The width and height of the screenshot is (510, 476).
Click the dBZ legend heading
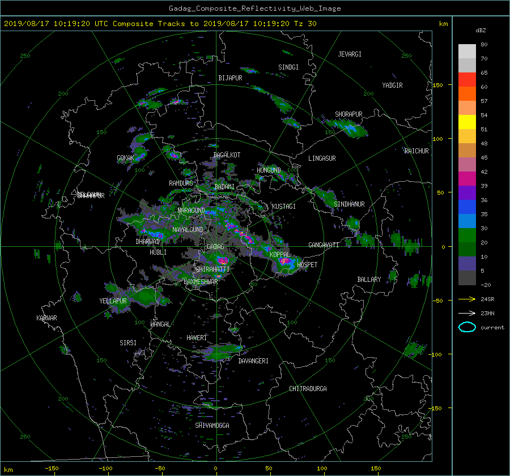click(x=481, y=31)
